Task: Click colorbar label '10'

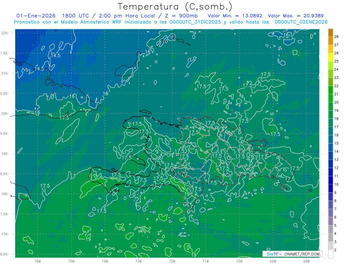Action: click(x=336, y=184)
